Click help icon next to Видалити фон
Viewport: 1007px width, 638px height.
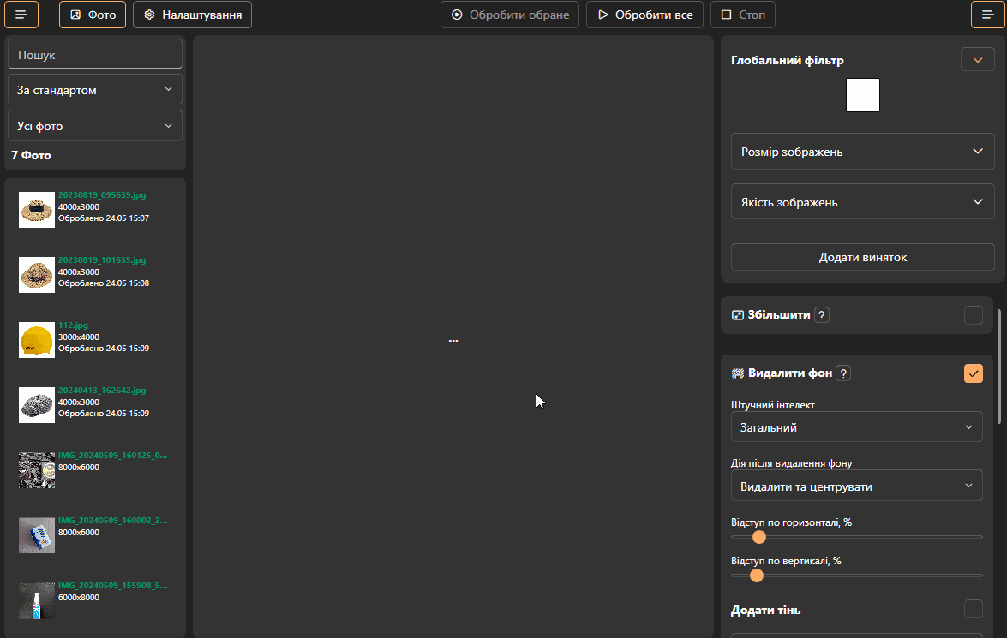pyautogui.click(x=843, y=373)
